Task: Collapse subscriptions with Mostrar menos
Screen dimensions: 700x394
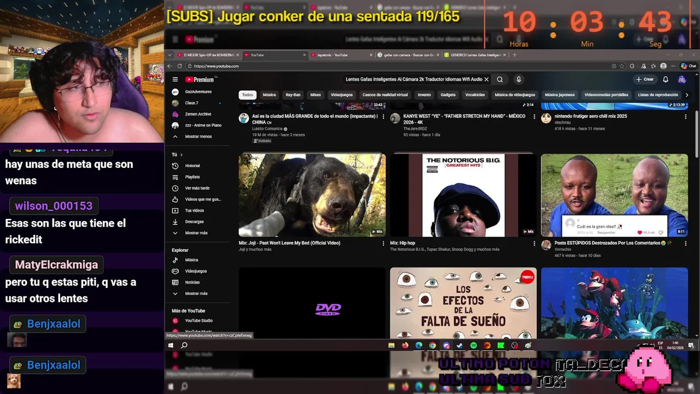Action: click(197, 136)
